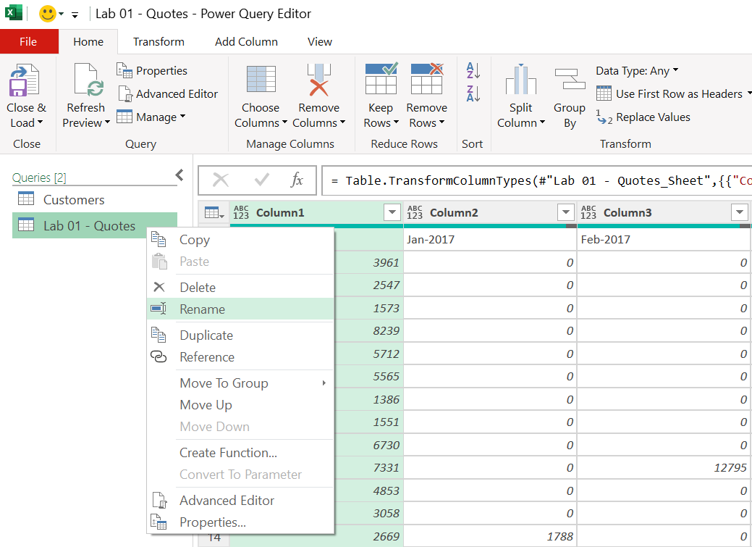Viewport: 752px width, 547px height.
Task: Click the Column1 data type icon
Action: click(241, 212)
